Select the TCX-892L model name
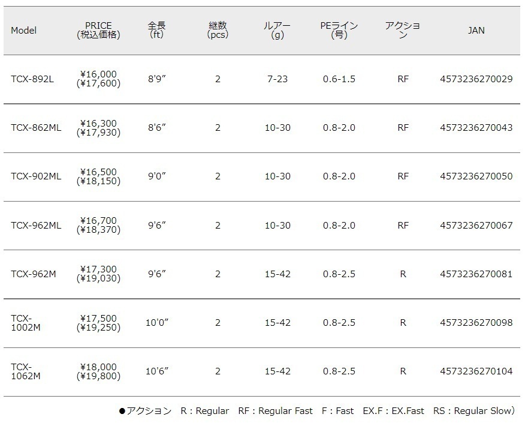This screenshot has width=528, height=426. (x=32, y=79)
